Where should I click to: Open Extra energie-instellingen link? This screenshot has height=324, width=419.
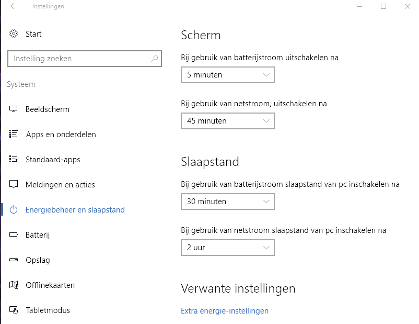[225, 310]
